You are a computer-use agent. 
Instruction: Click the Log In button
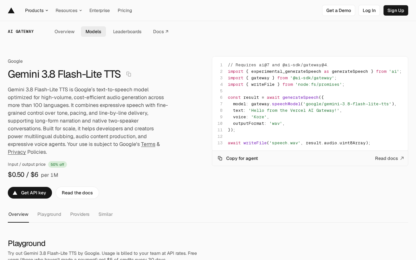tap(369, 10)
